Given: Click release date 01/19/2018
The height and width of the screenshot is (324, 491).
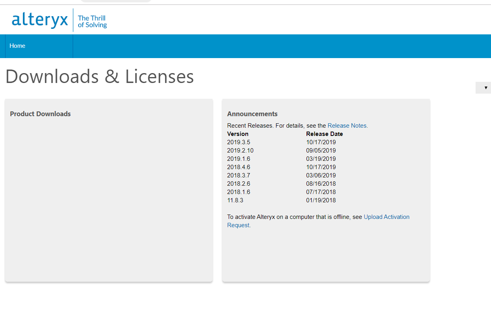Looking at the screenshot, I should (321, 200).
